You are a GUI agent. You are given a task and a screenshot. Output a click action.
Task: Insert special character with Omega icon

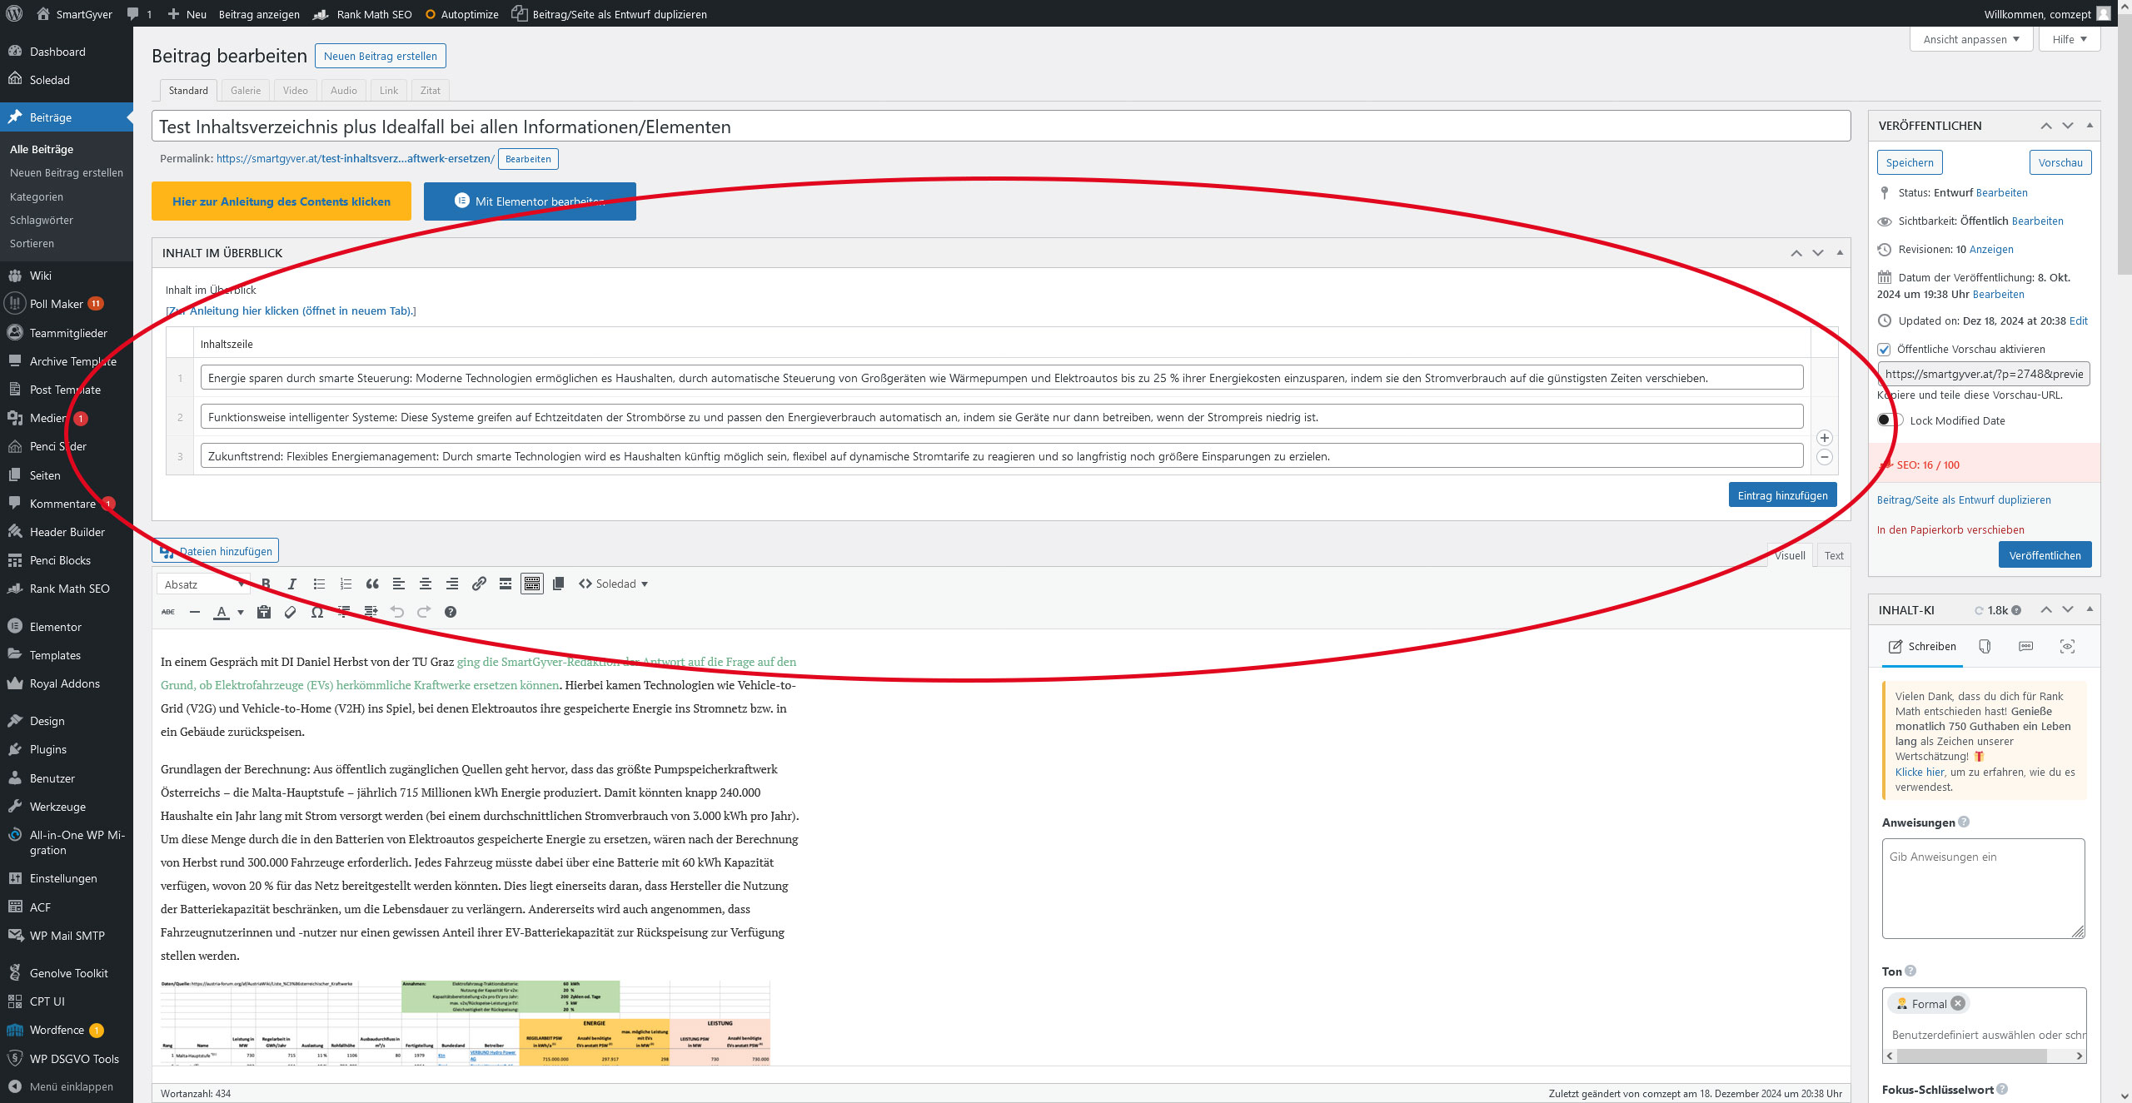[317, 613]
